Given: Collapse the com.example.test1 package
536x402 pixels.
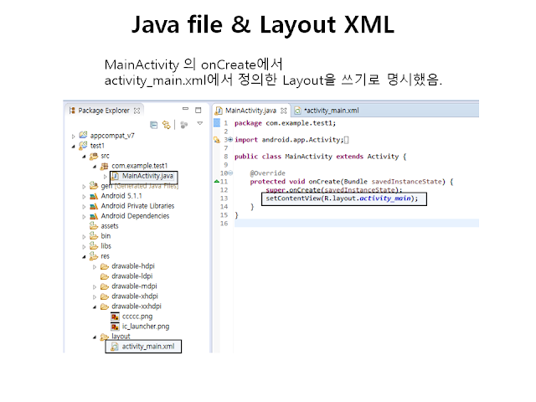Looking at the screenshot, I should [x=95, y=167].
